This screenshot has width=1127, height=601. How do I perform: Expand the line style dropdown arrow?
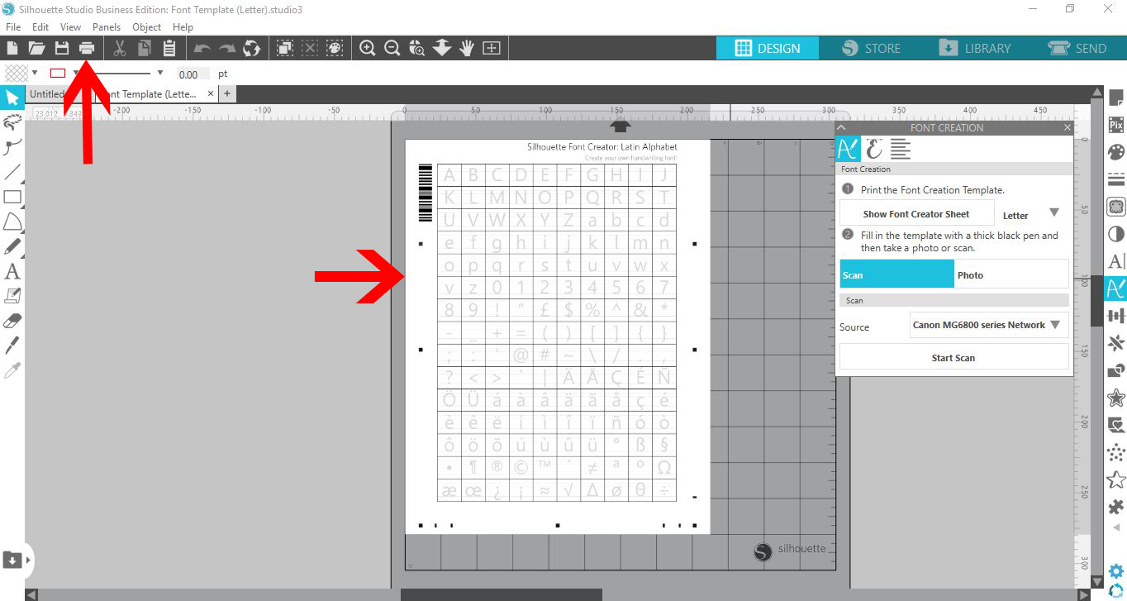(x=160, y=73)
